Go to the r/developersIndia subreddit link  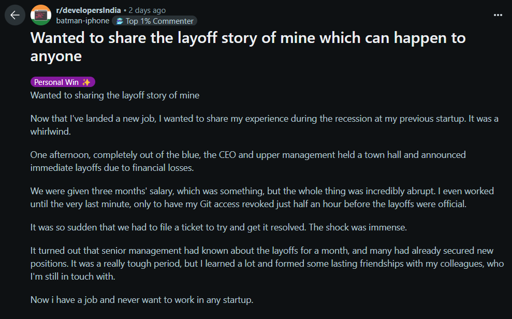coord(89,10)
